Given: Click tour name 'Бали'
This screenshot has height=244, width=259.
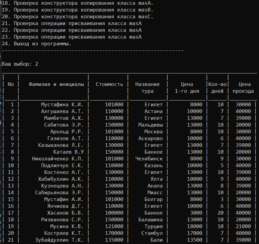Looking at the screenshot, I should [157, 240].
